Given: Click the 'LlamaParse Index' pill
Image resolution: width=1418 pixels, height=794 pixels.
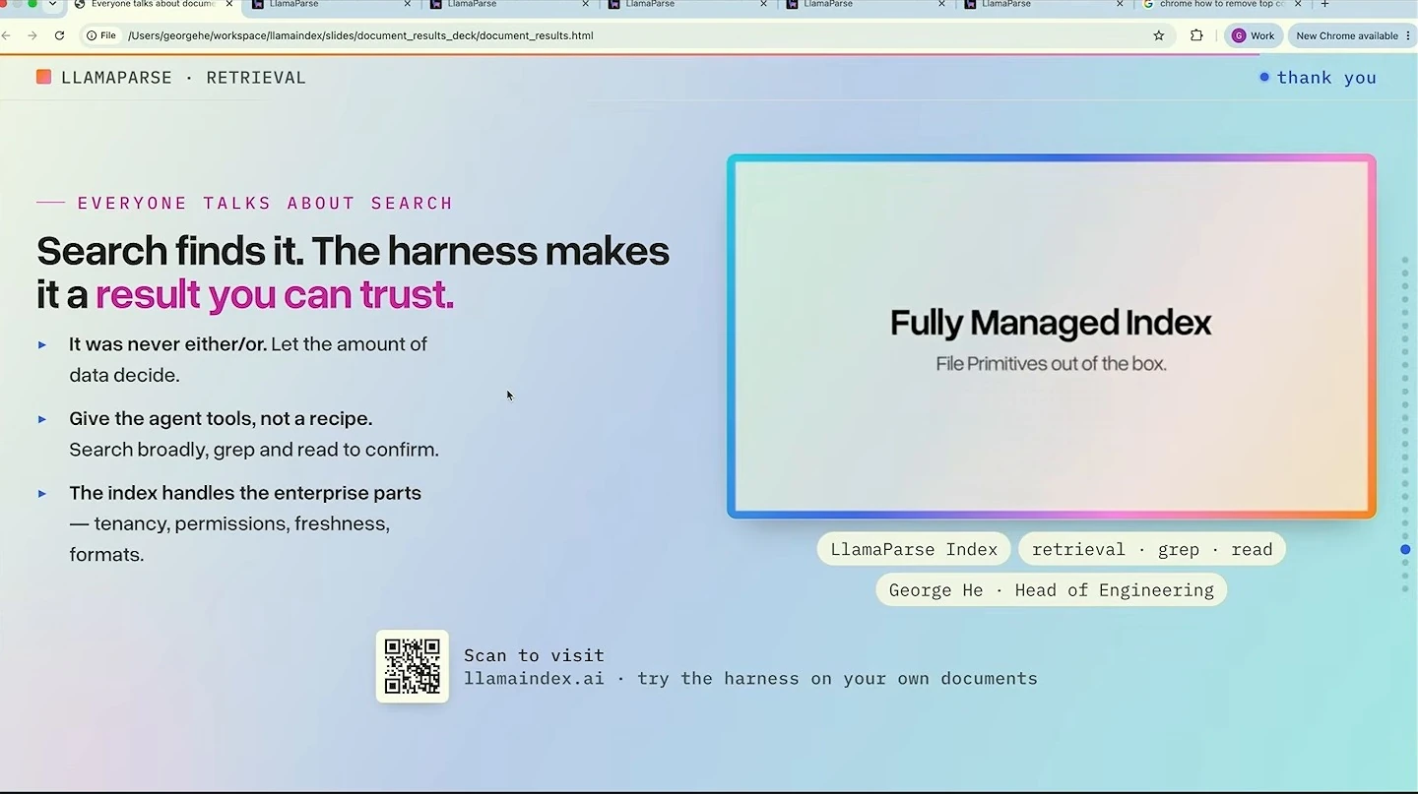Looking at the screenshot, I should [x=914, y=549].
